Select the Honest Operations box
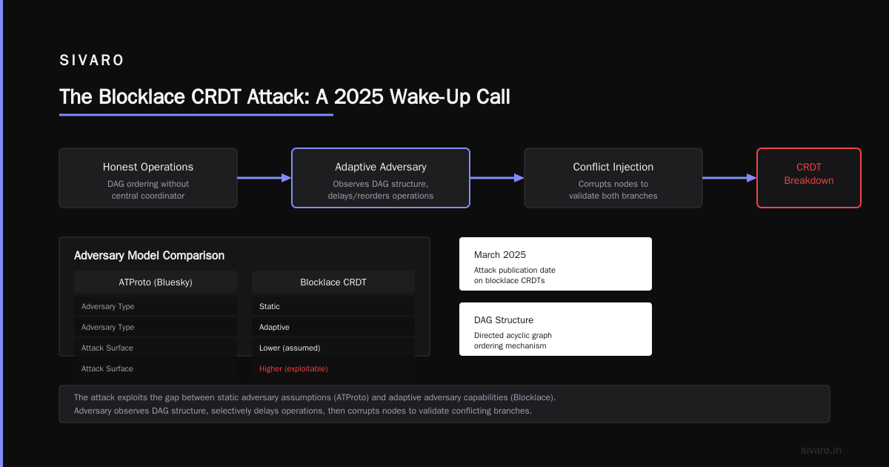Image resolution: width=889 pixels, height=467 pixels. 148,178
